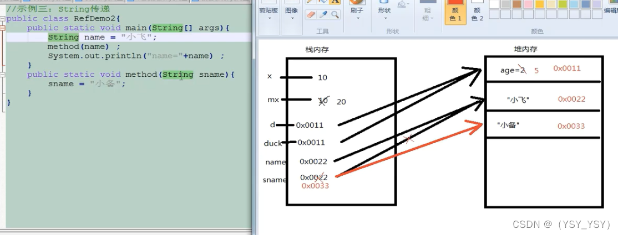Click the line 'String name = "小飞";'
Screen dimensions: 618x235
[103, 38]
